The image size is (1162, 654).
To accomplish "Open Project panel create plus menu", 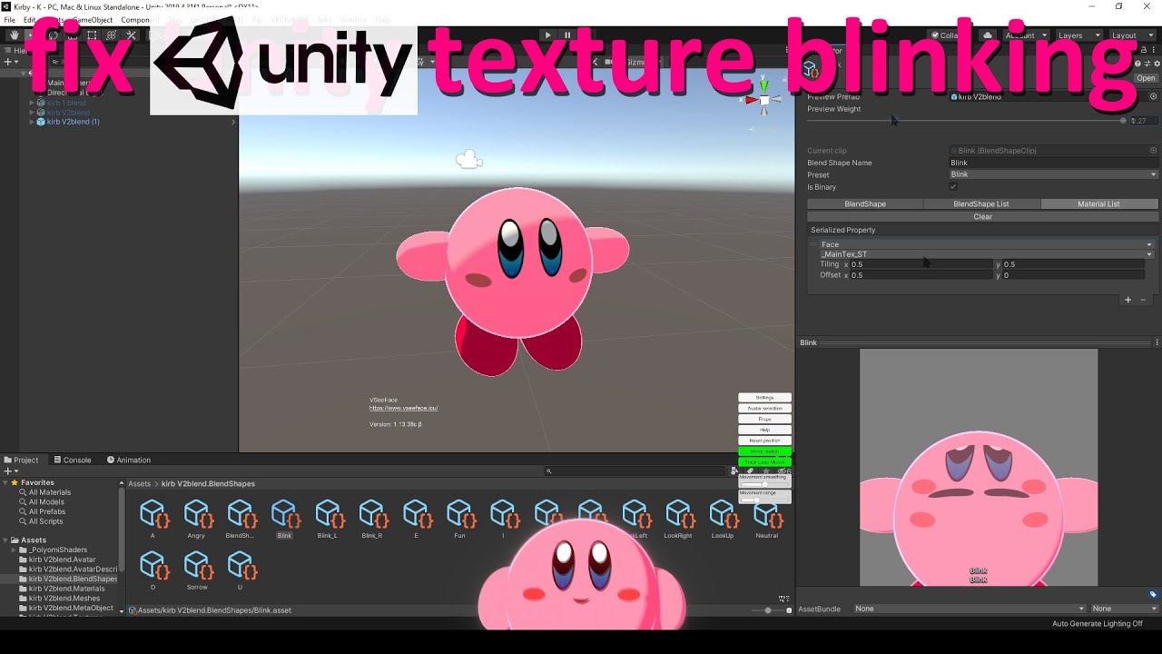I will [x=9, y=471].
